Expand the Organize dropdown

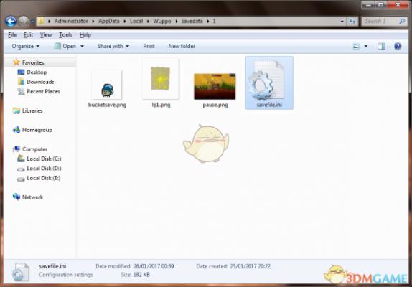[26, 46]
